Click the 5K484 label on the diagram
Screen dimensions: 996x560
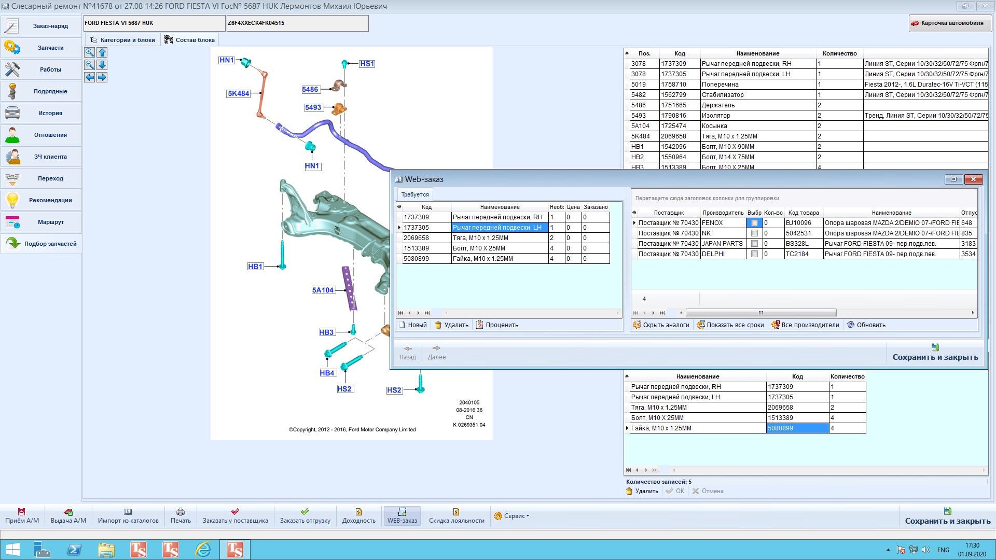239,94
